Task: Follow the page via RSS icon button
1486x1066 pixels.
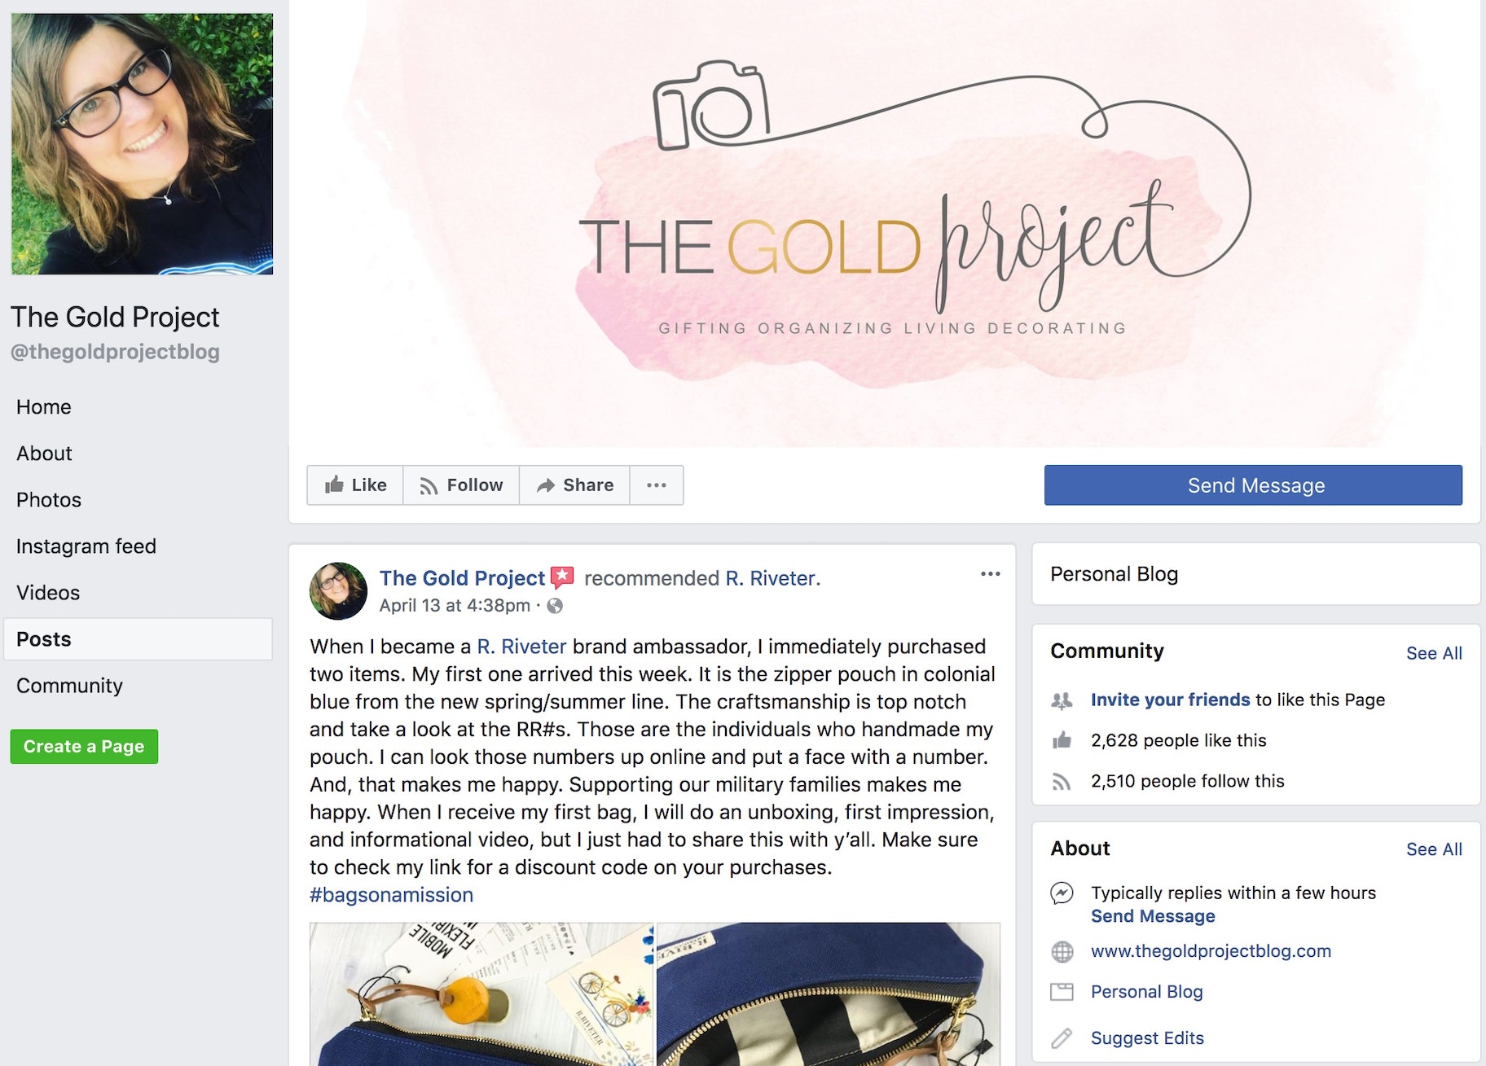Action: coord(461,485)
